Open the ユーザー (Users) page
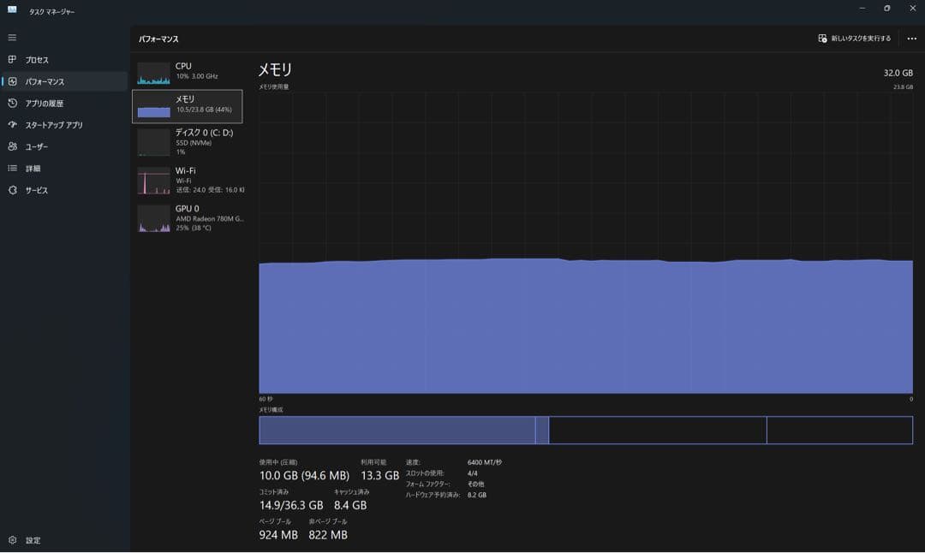This screenshot has height=553, width=925. [36, 146]
